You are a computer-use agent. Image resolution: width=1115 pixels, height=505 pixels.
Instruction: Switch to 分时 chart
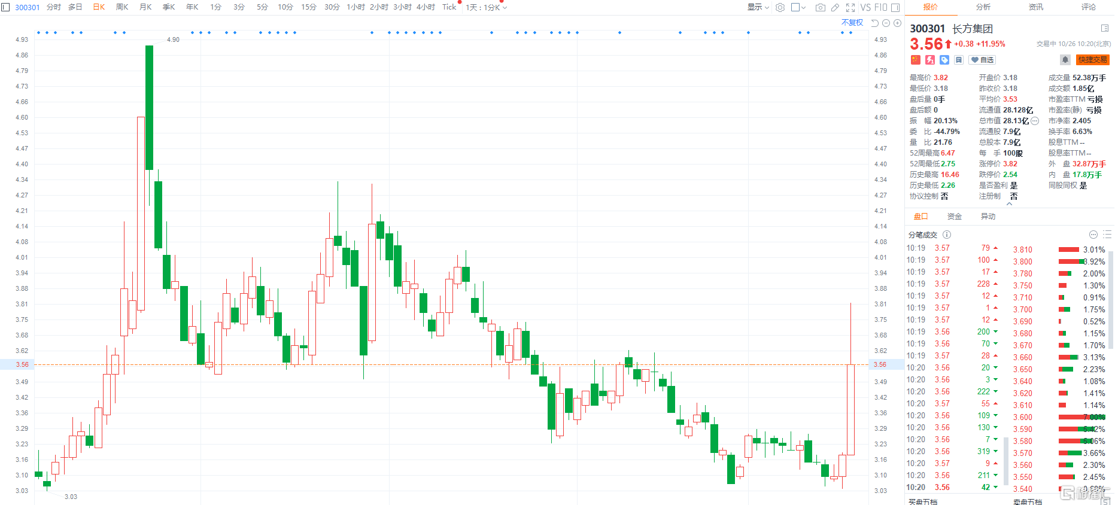54,7
